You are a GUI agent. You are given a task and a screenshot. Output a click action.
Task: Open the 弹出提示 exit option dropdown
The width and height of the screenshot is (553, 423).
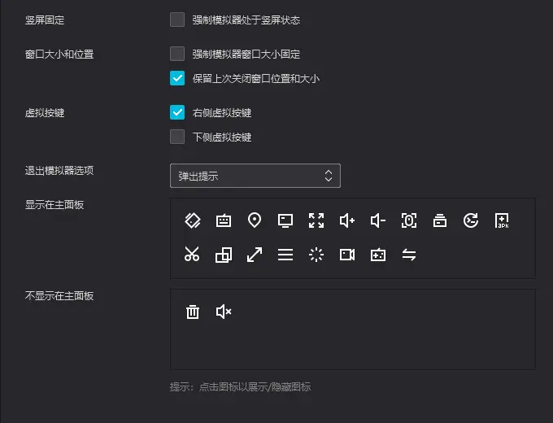[255, 176]
